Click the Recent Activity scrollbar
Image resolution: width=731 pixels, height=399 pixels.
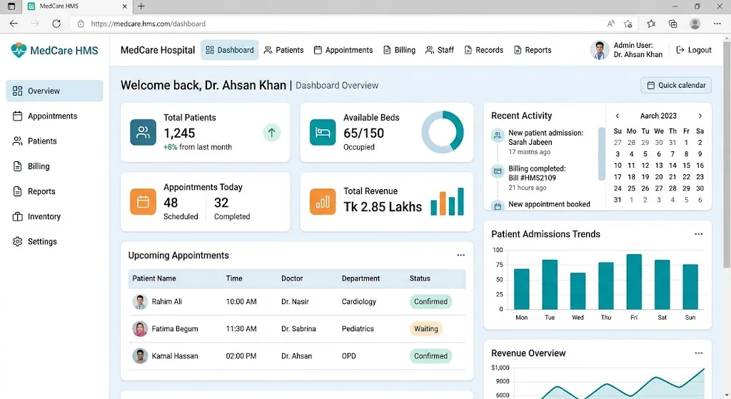[601, 154]
